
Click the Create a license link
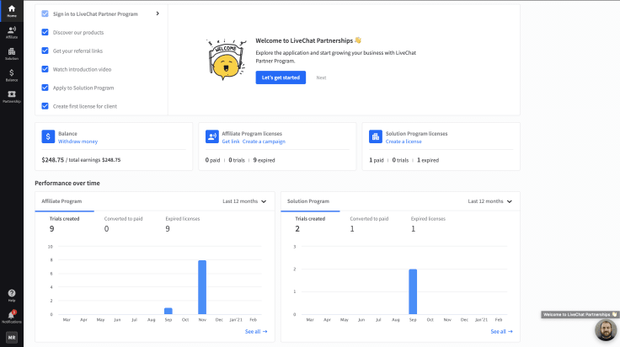404,141
